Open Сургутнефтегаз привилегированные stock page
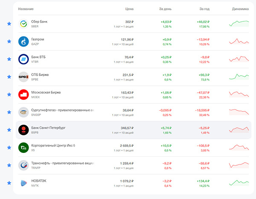The width and height of the screenshot is (256, 199). point(63,110)
